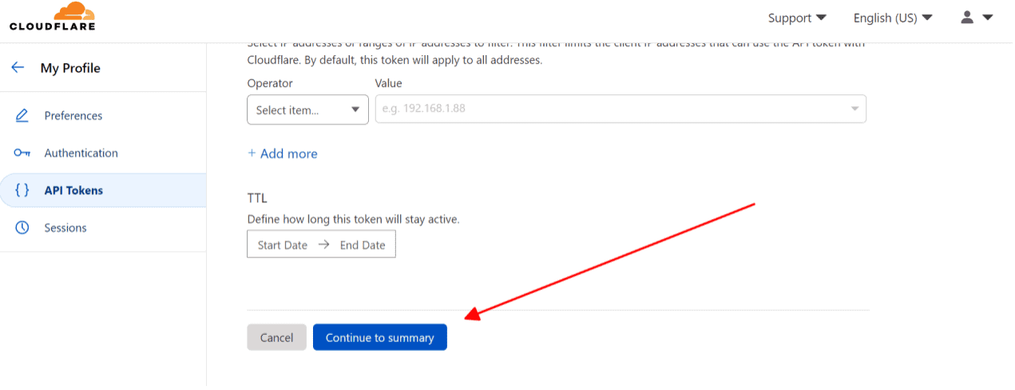Click the back arrow beside My Profile

tap(18, 68)
